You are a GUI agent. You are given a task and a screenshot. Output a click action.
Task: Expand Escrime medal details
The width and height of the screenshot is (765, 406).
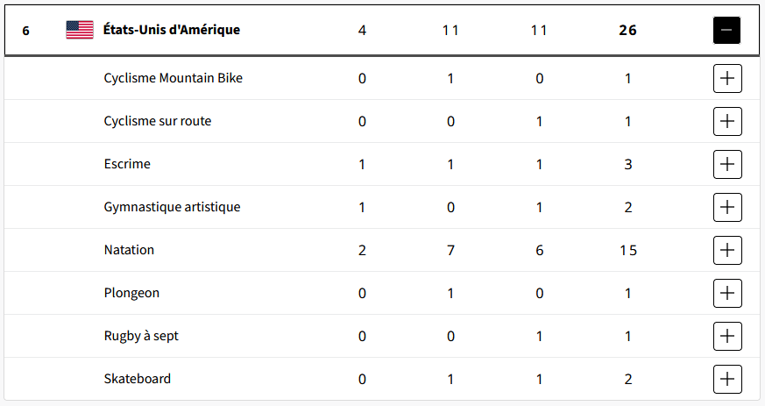[x=727, y=164]
